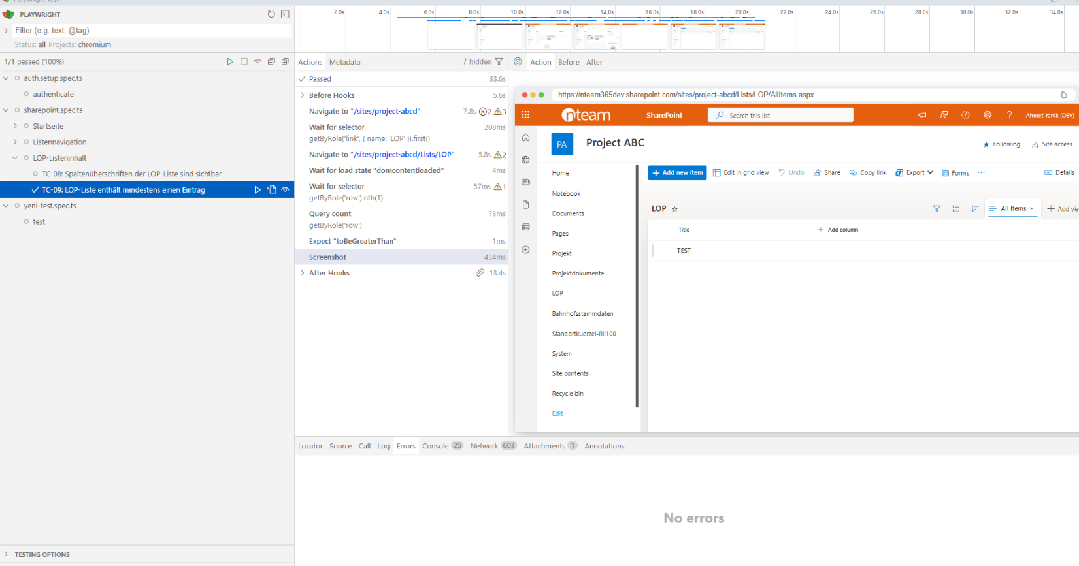Image resolution: width=1079 pixels, height=566 pixels.
Task: Favorite the LOP list with the star
Action: (x=675, y=209)
